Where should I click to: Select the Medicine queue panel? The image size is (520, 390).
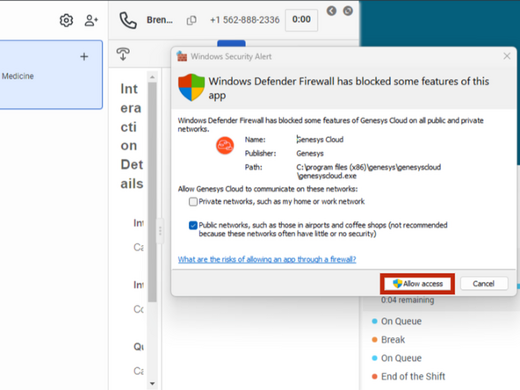point(50,75)
